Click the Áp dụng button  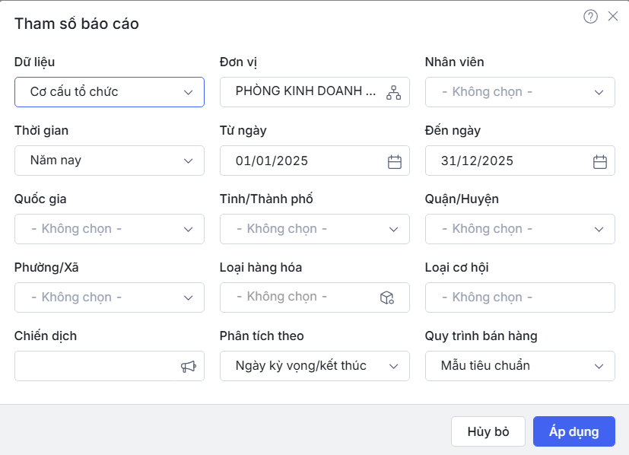pyautogui.click(x=573, y=431)
